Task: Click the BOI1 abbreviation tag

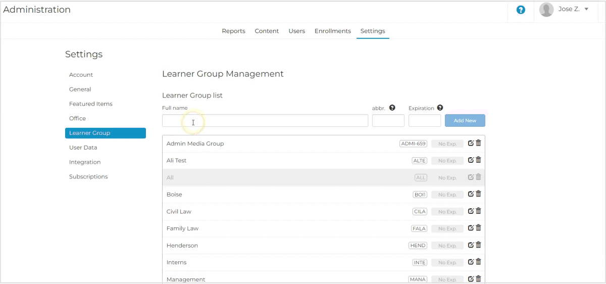Action: 420,195
